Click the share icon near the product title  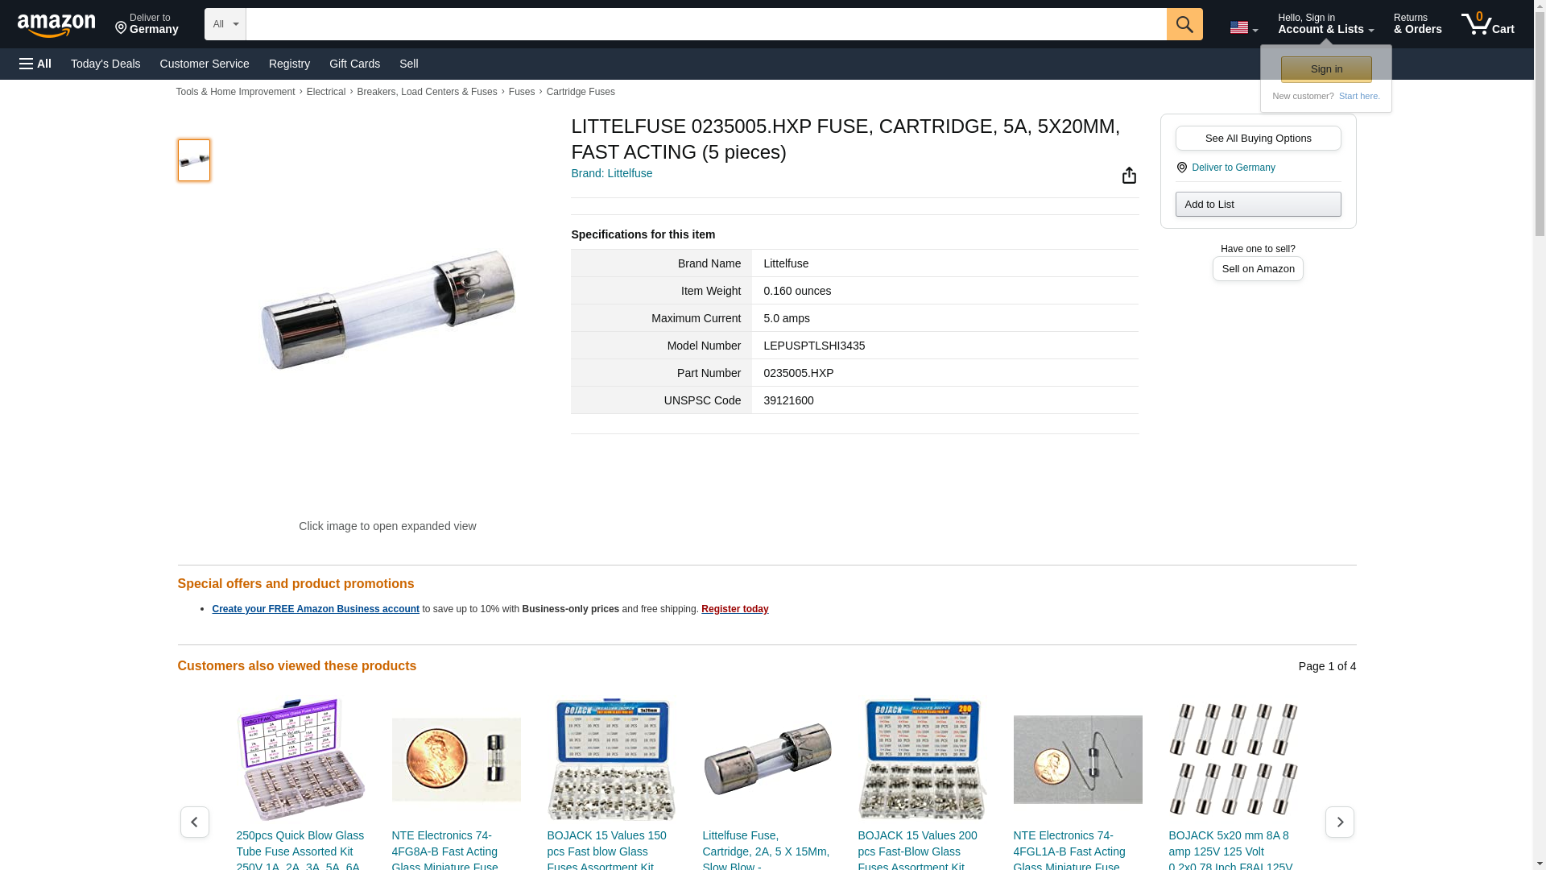tap(1129, 175)
